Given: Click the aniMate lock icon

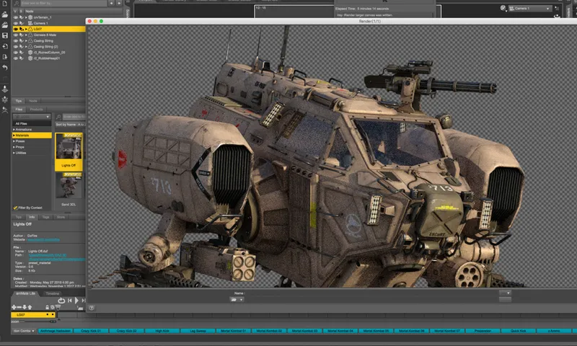Looking at the screenshot, I should [47, 307].
